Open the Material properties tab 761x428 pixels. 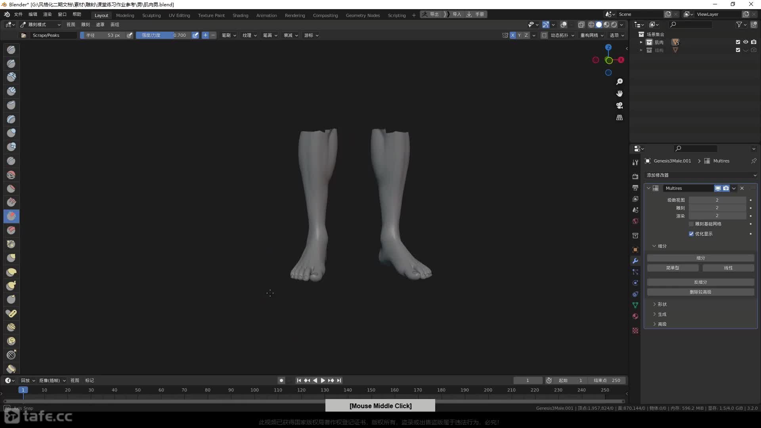[x=635, y=316]
